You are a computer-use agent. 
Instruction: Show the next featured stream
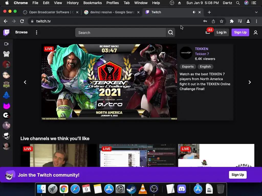(250, 82)
